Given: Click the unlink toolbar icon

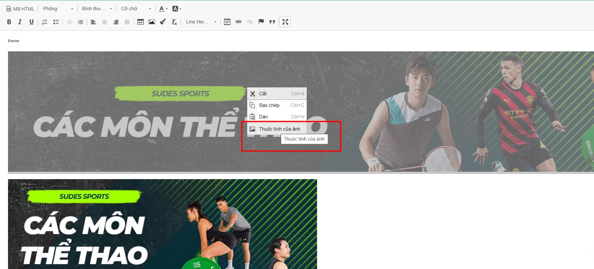Looking at the screenshot, I should [250, 22].
